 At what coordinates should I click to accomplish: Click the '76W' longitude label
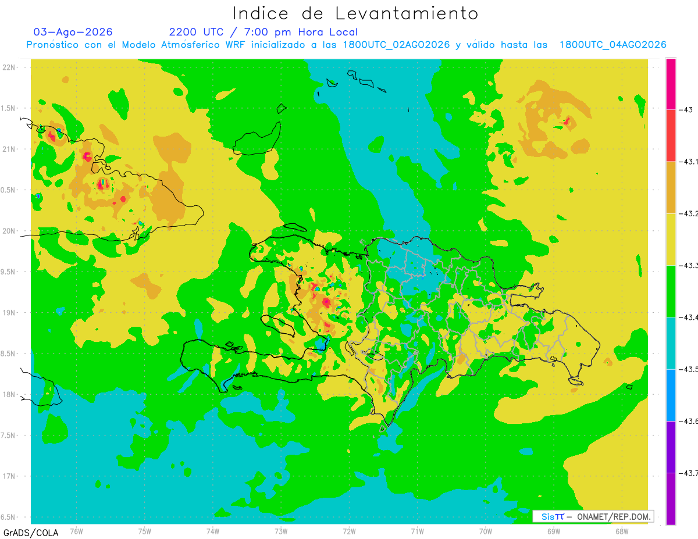76,531
